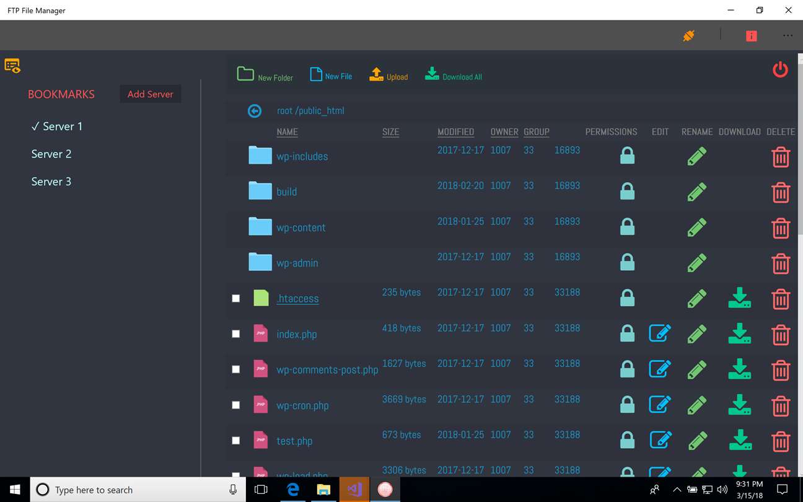Open the three-dots more options menu
The image size is (803, 502).
click(x=788, y=36)
